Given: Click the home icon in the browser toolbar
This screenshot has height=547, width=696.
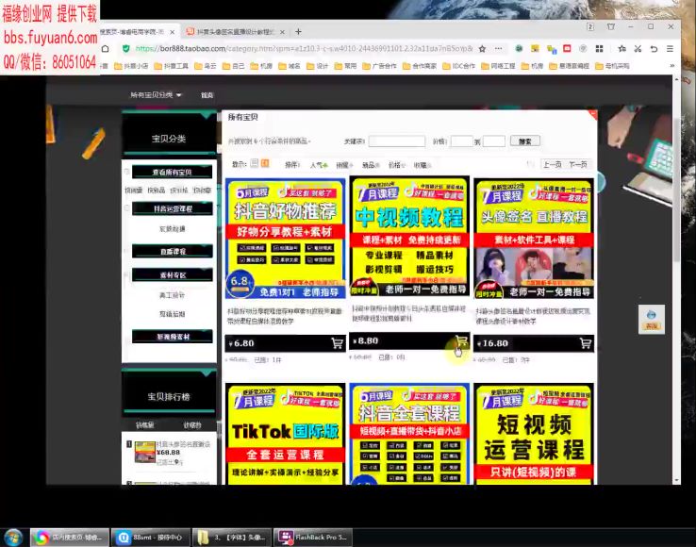Looking at the screenshot, I should click(x=106, y=49).
